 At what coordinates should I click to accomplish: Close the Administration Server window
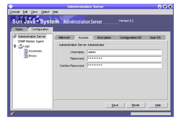coord(170,6)
